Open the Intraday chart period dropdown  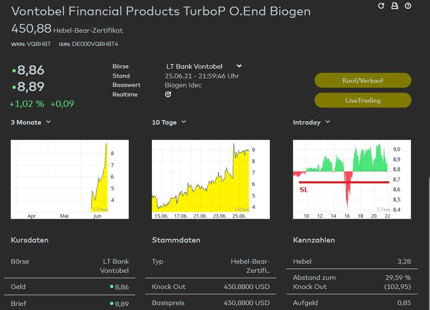328,122
